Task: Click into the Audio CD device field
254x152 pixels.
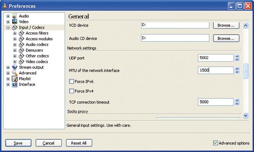Action: pyautogui.click(x=175, y=38)
